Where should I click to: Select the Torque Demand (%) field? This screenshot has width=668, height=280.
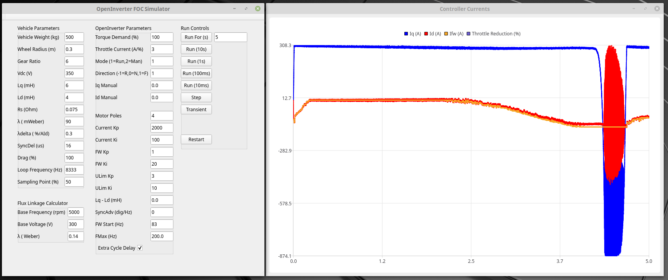click(161, 37)
